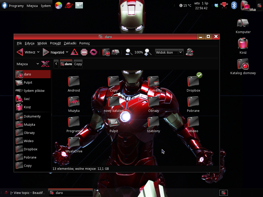The height and width of the screenshot is (197, 263).
Task: Reload the folder with the refresh icon
Action: pyautogui.click(x=93, y=52)
